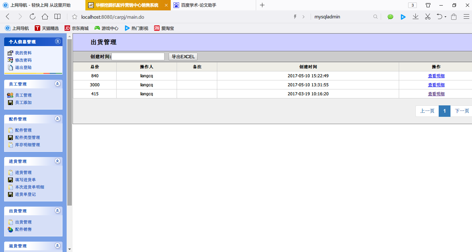Click the 库存明细管理 clipboard icon

(x=10, y=145)
